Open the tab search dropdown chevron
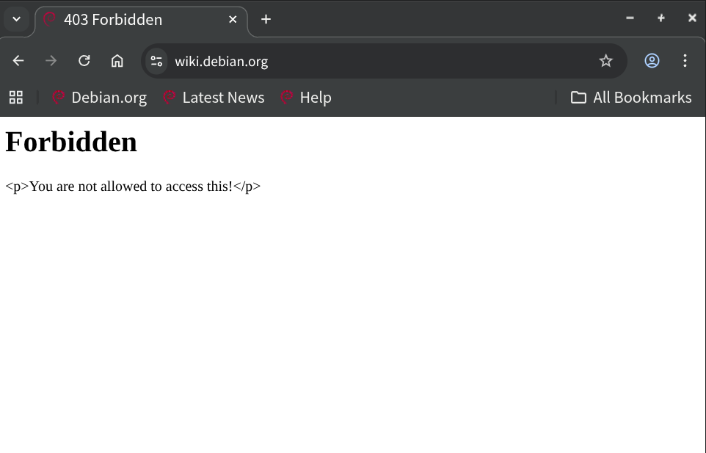706x453 pixels. point(16,19)
